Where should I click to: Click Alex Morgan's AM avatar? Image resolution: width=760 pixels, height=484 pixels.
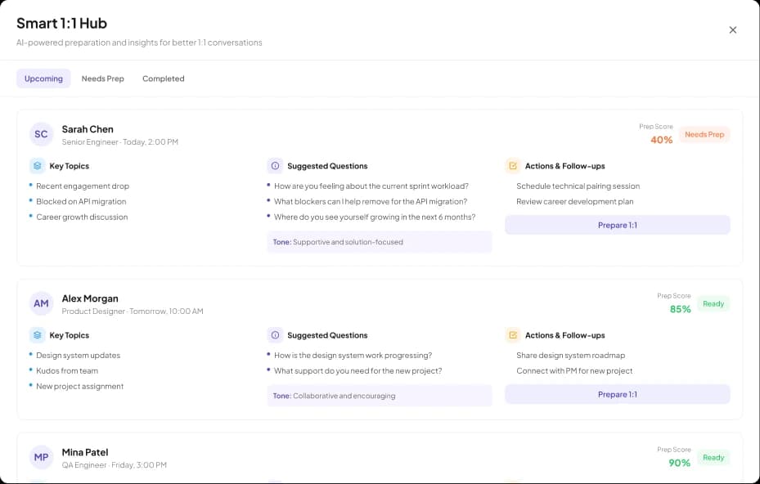(x=41, y=303)
